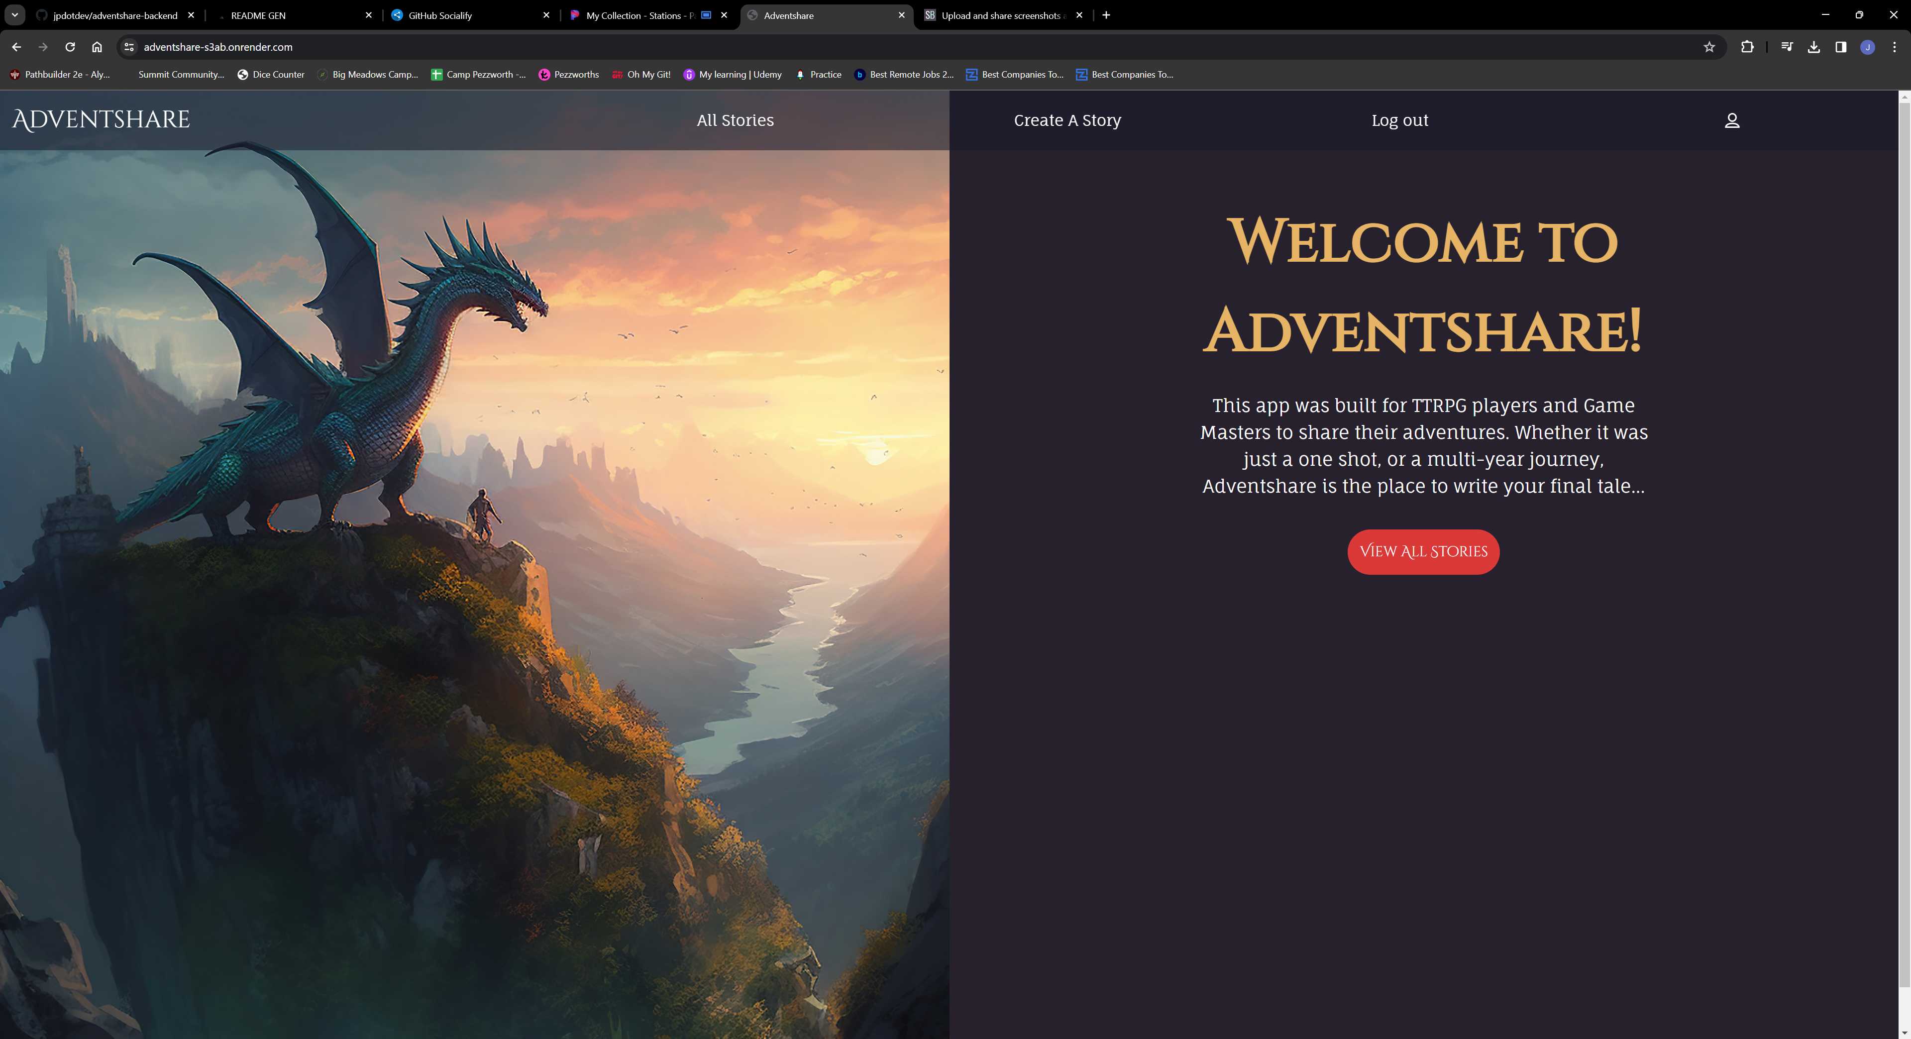Open Practice bookmark
Viewport: 1911px width, 1039px height.
818,74
